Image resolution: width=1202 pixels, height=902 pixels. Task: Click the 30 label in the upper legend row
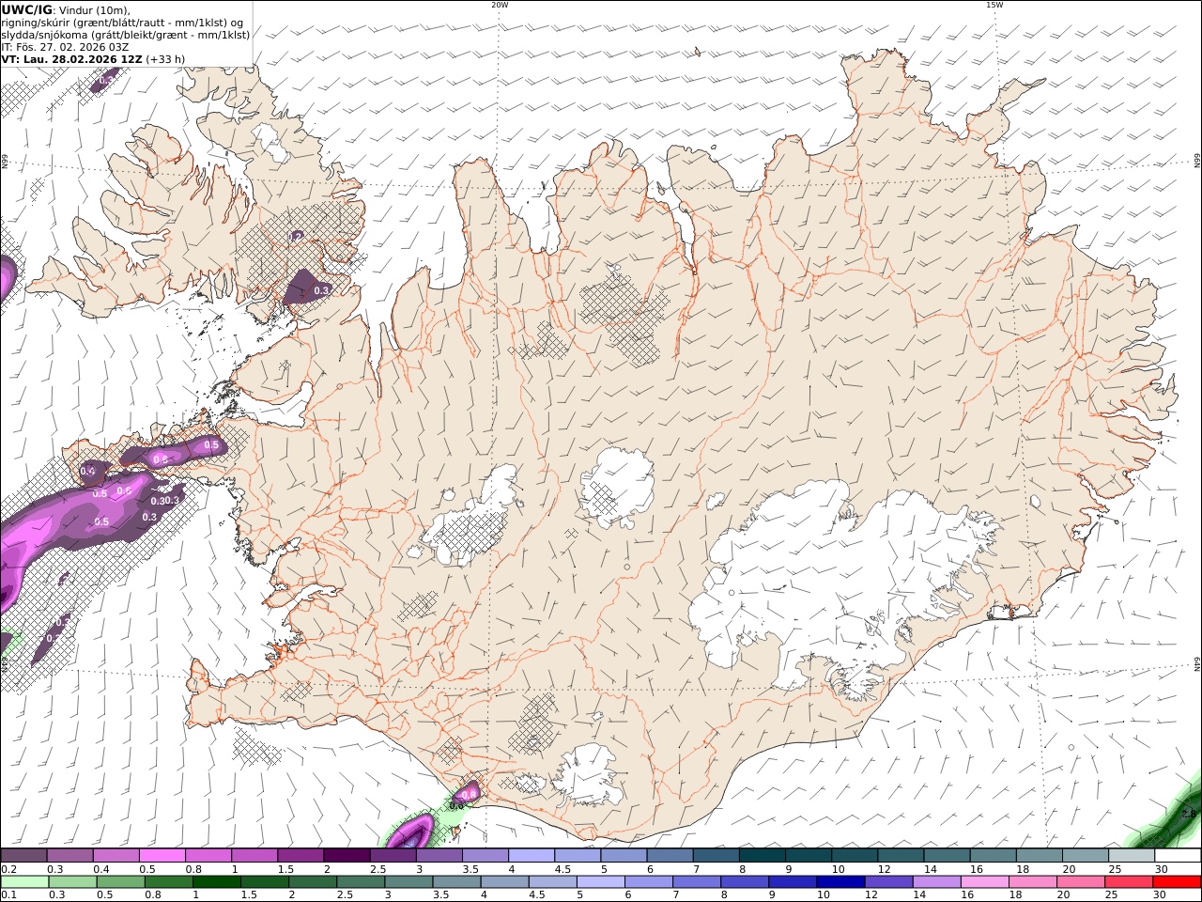(1161, 869)
